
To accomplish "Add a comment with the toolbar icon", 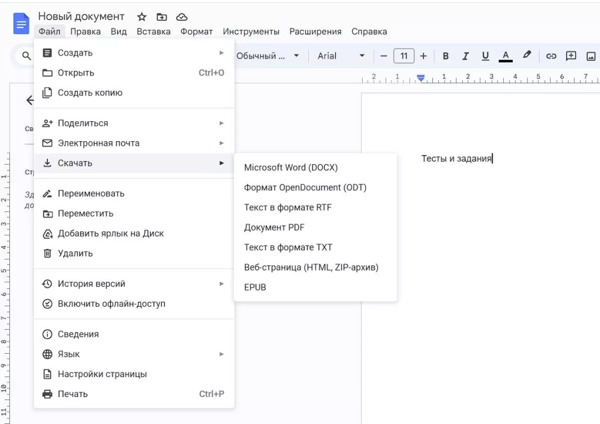I will pos(571,56).
